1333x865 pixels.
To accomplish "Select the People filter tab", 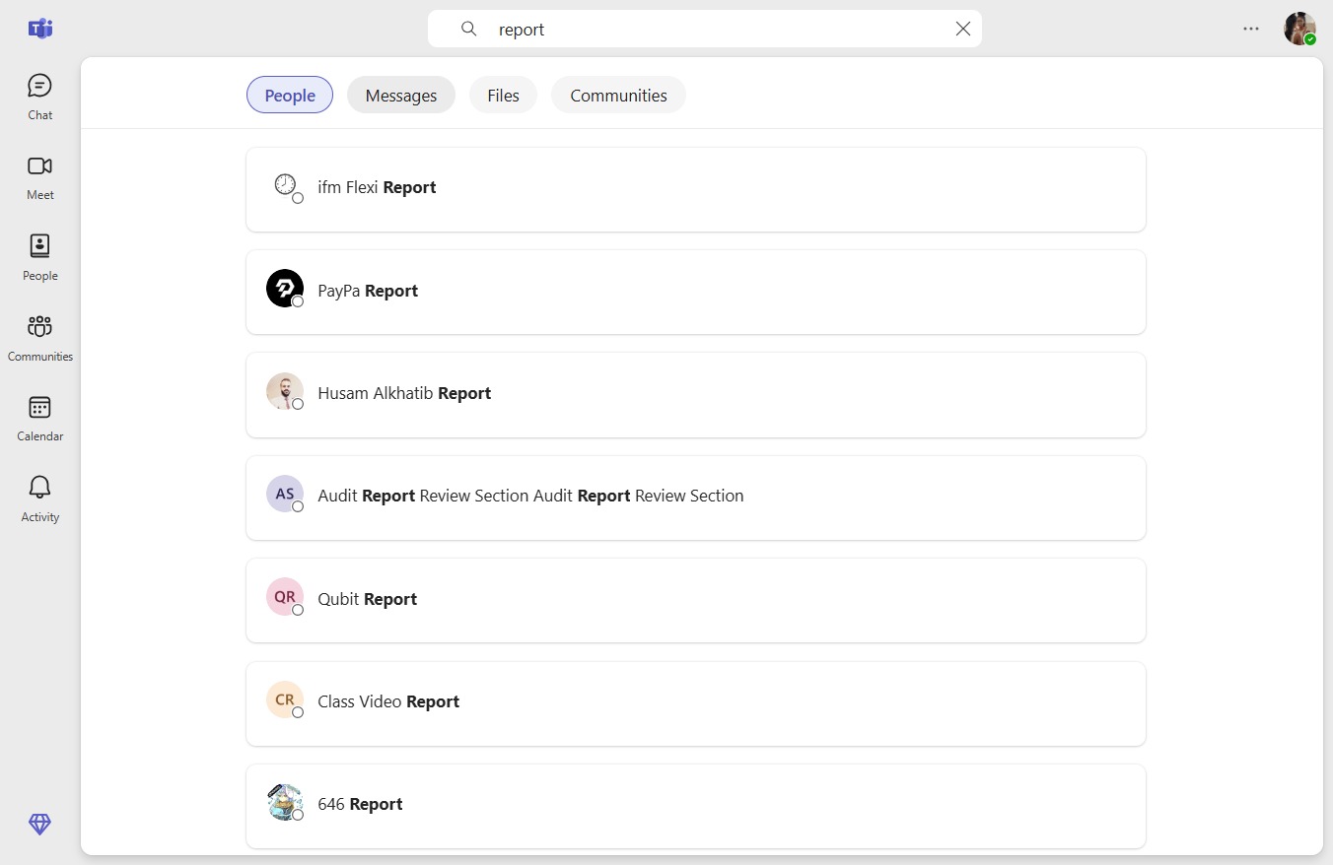I will [x=290, y=95].
